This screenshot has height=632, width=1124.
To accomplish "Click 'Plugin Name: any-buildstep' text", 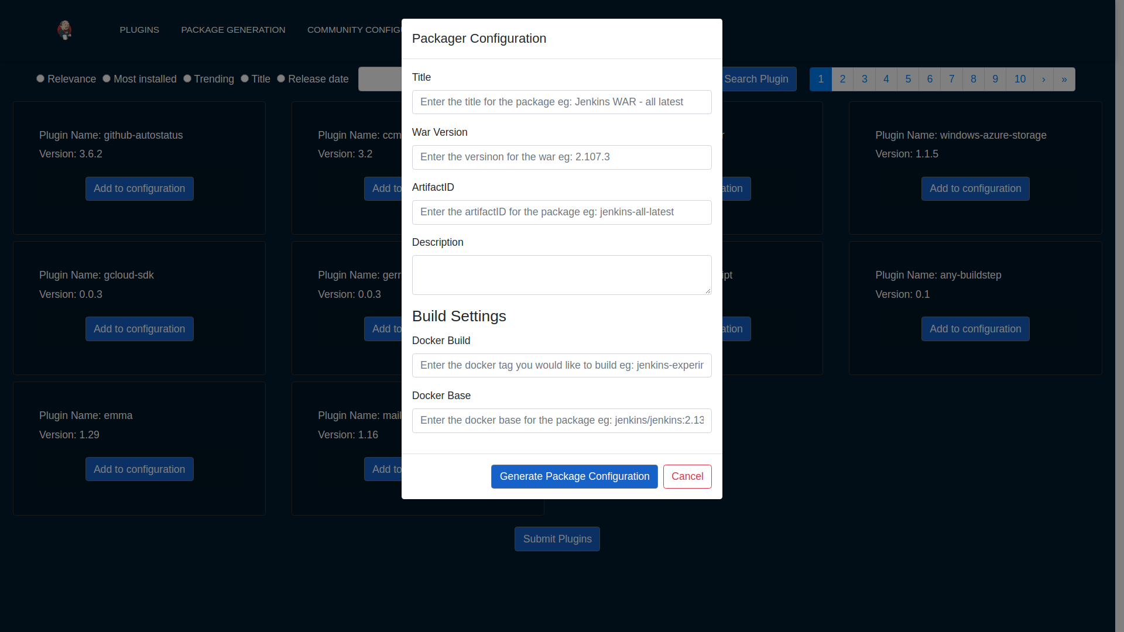I will 938,275.
